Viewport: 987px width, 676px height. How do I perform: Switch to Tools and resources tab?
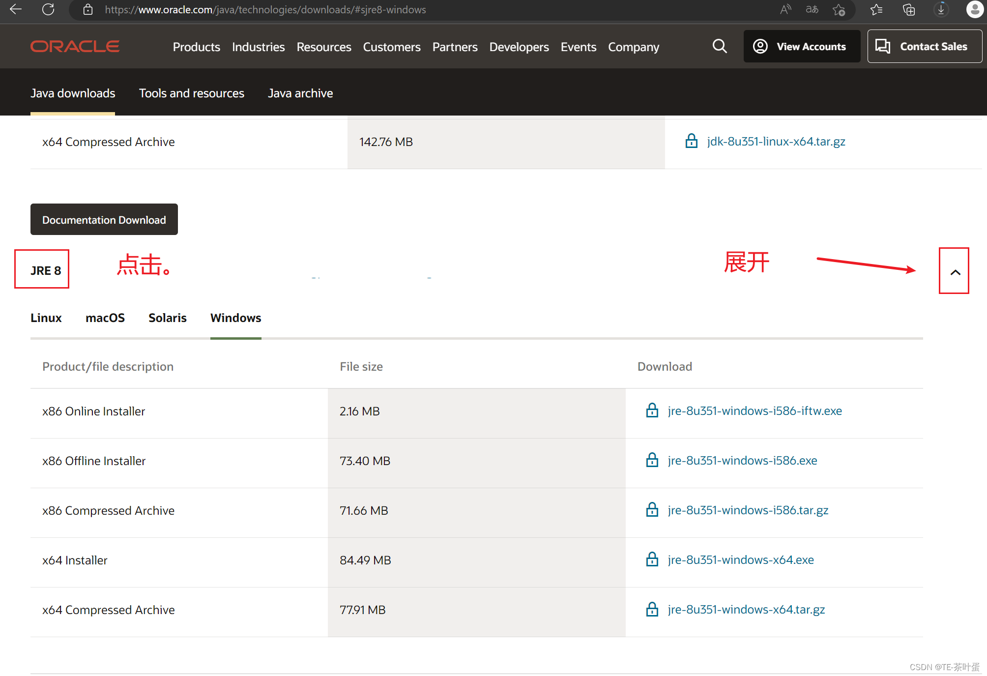coord(192,93)
